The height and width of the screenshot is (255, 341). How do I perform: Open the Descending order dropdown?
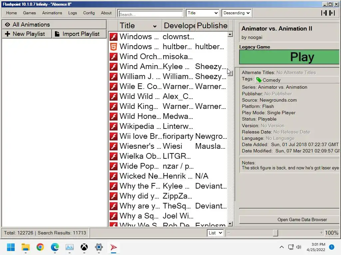(236, 13)
